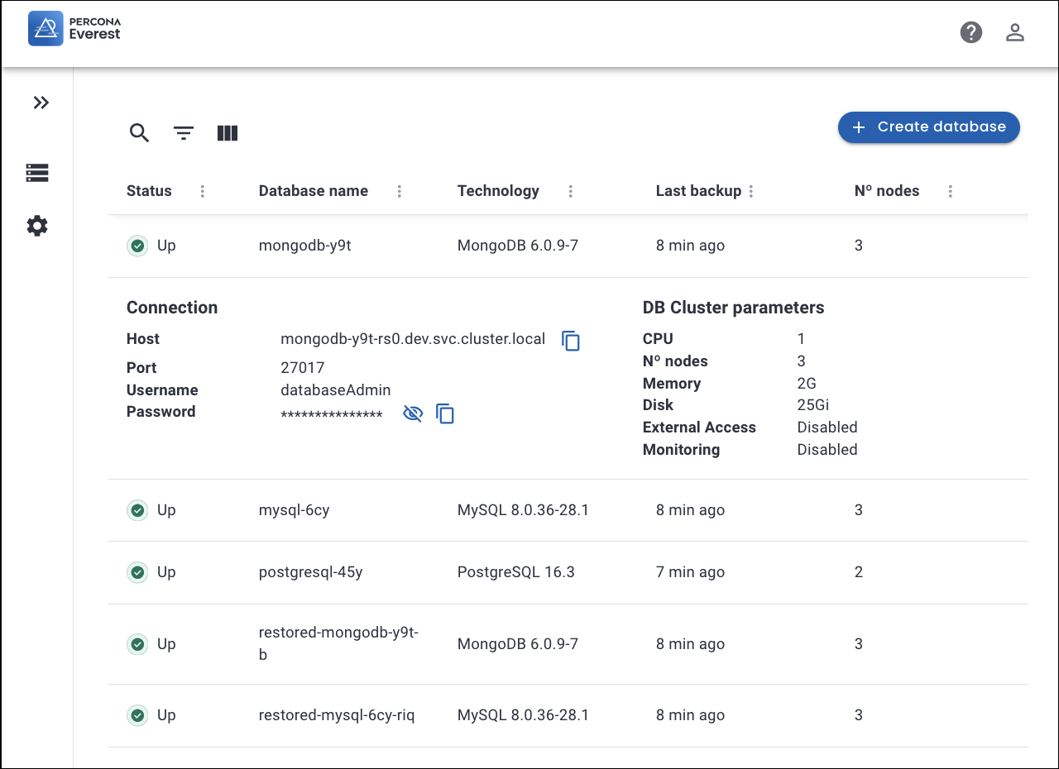Copy the database password
This screenshot has width=1059, height=769.
click(445, 414)
